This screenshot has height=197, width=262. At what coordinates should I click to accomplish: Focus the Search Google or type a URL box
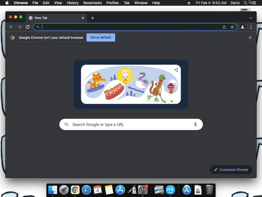[131, 124]
